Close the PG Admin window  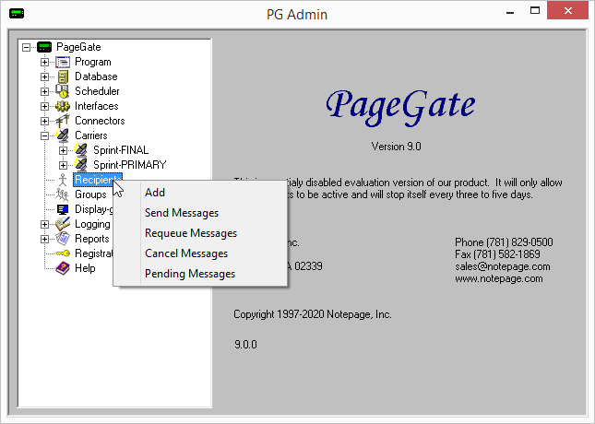[x=567, y=11]
